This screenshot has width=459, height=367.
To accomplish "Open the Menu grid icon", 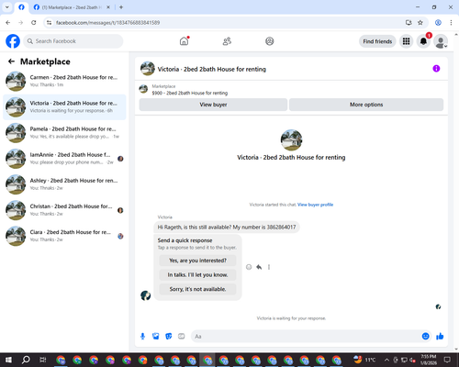I will pos(406,41).
